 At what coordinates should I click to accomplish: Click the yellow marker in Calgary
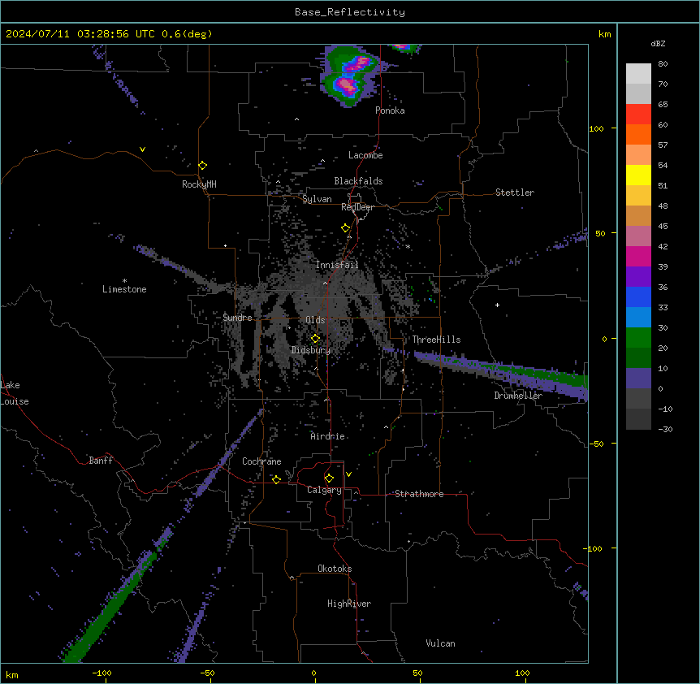329,478
